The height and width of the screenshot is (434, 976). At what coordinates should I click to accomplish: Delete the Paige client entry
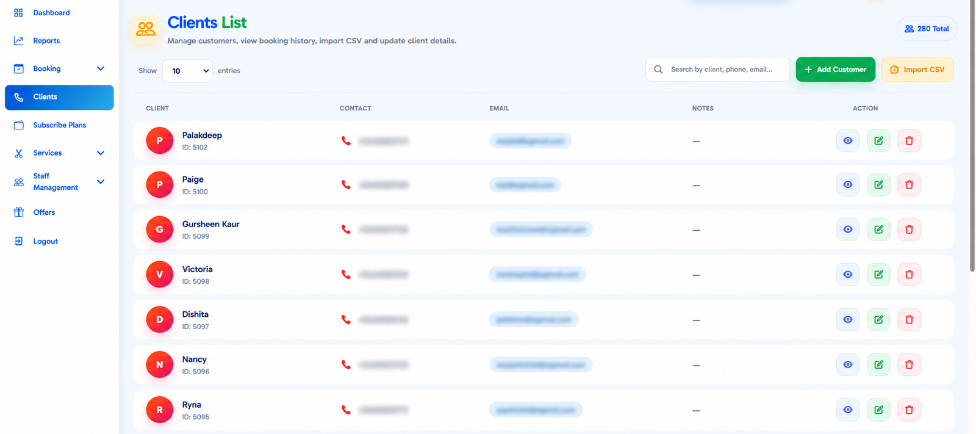click(909, 184)
